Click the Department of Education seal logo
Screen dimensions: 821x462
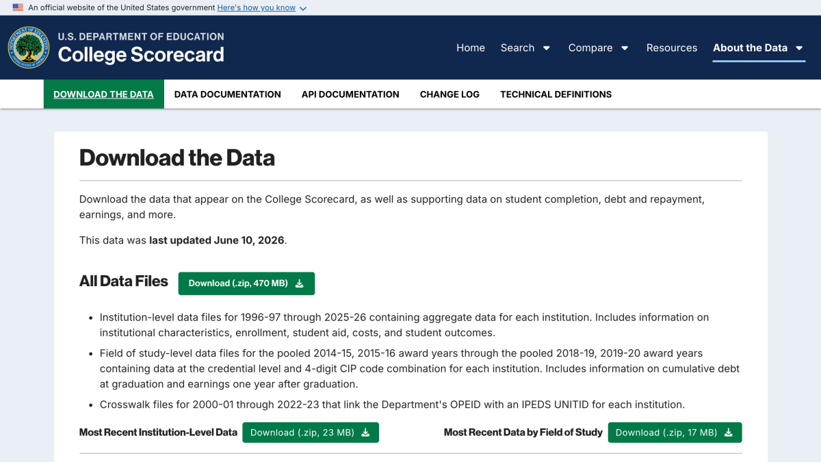click(x=29, y=47)
